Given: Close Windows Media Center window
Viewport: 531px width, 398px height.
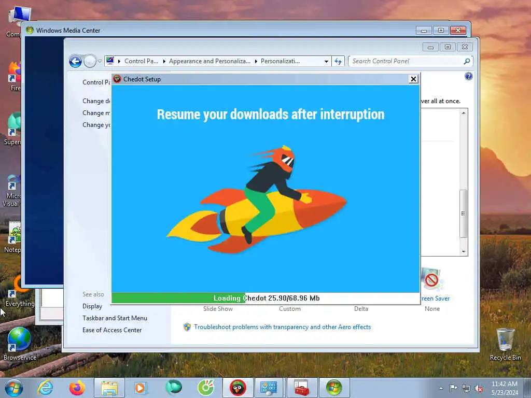Looking at the screenshot, I should point(458,31).
